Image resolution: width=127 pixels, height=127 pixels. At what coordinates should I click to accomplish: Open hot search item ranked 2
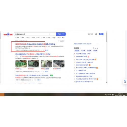pos(85,59)
